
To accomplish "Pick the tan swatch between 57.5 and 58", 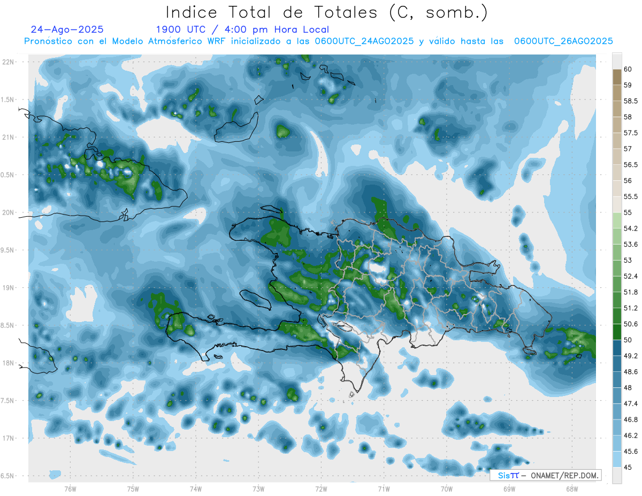I will click(616, 125).
